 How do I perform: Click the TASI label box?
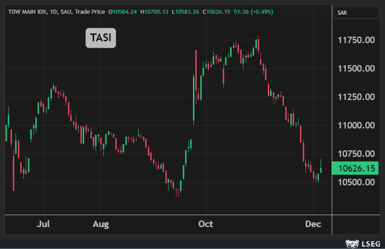[x=100, y=38]
